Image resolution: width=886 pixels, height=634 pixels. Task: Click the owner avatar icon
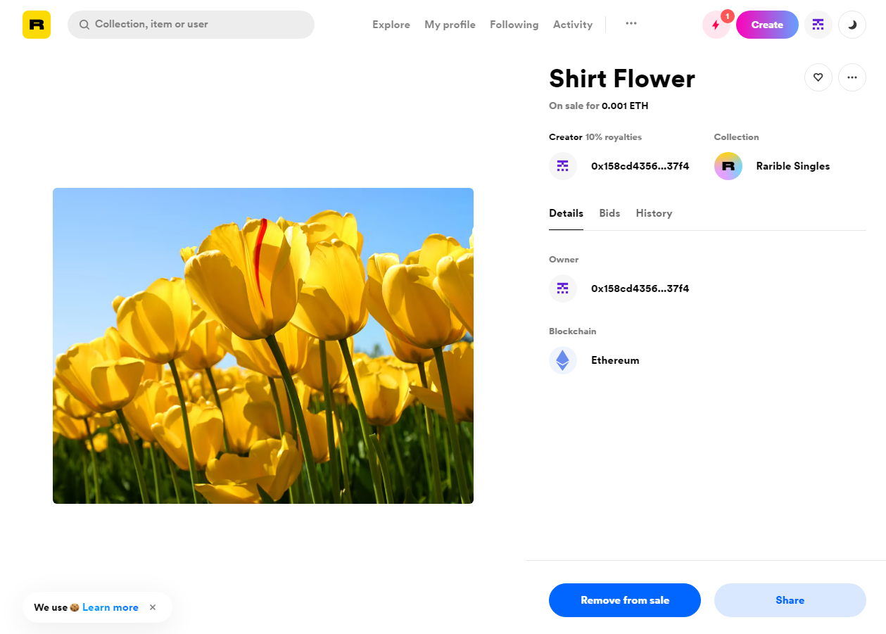pyautogui.click(x=563, y=289)
